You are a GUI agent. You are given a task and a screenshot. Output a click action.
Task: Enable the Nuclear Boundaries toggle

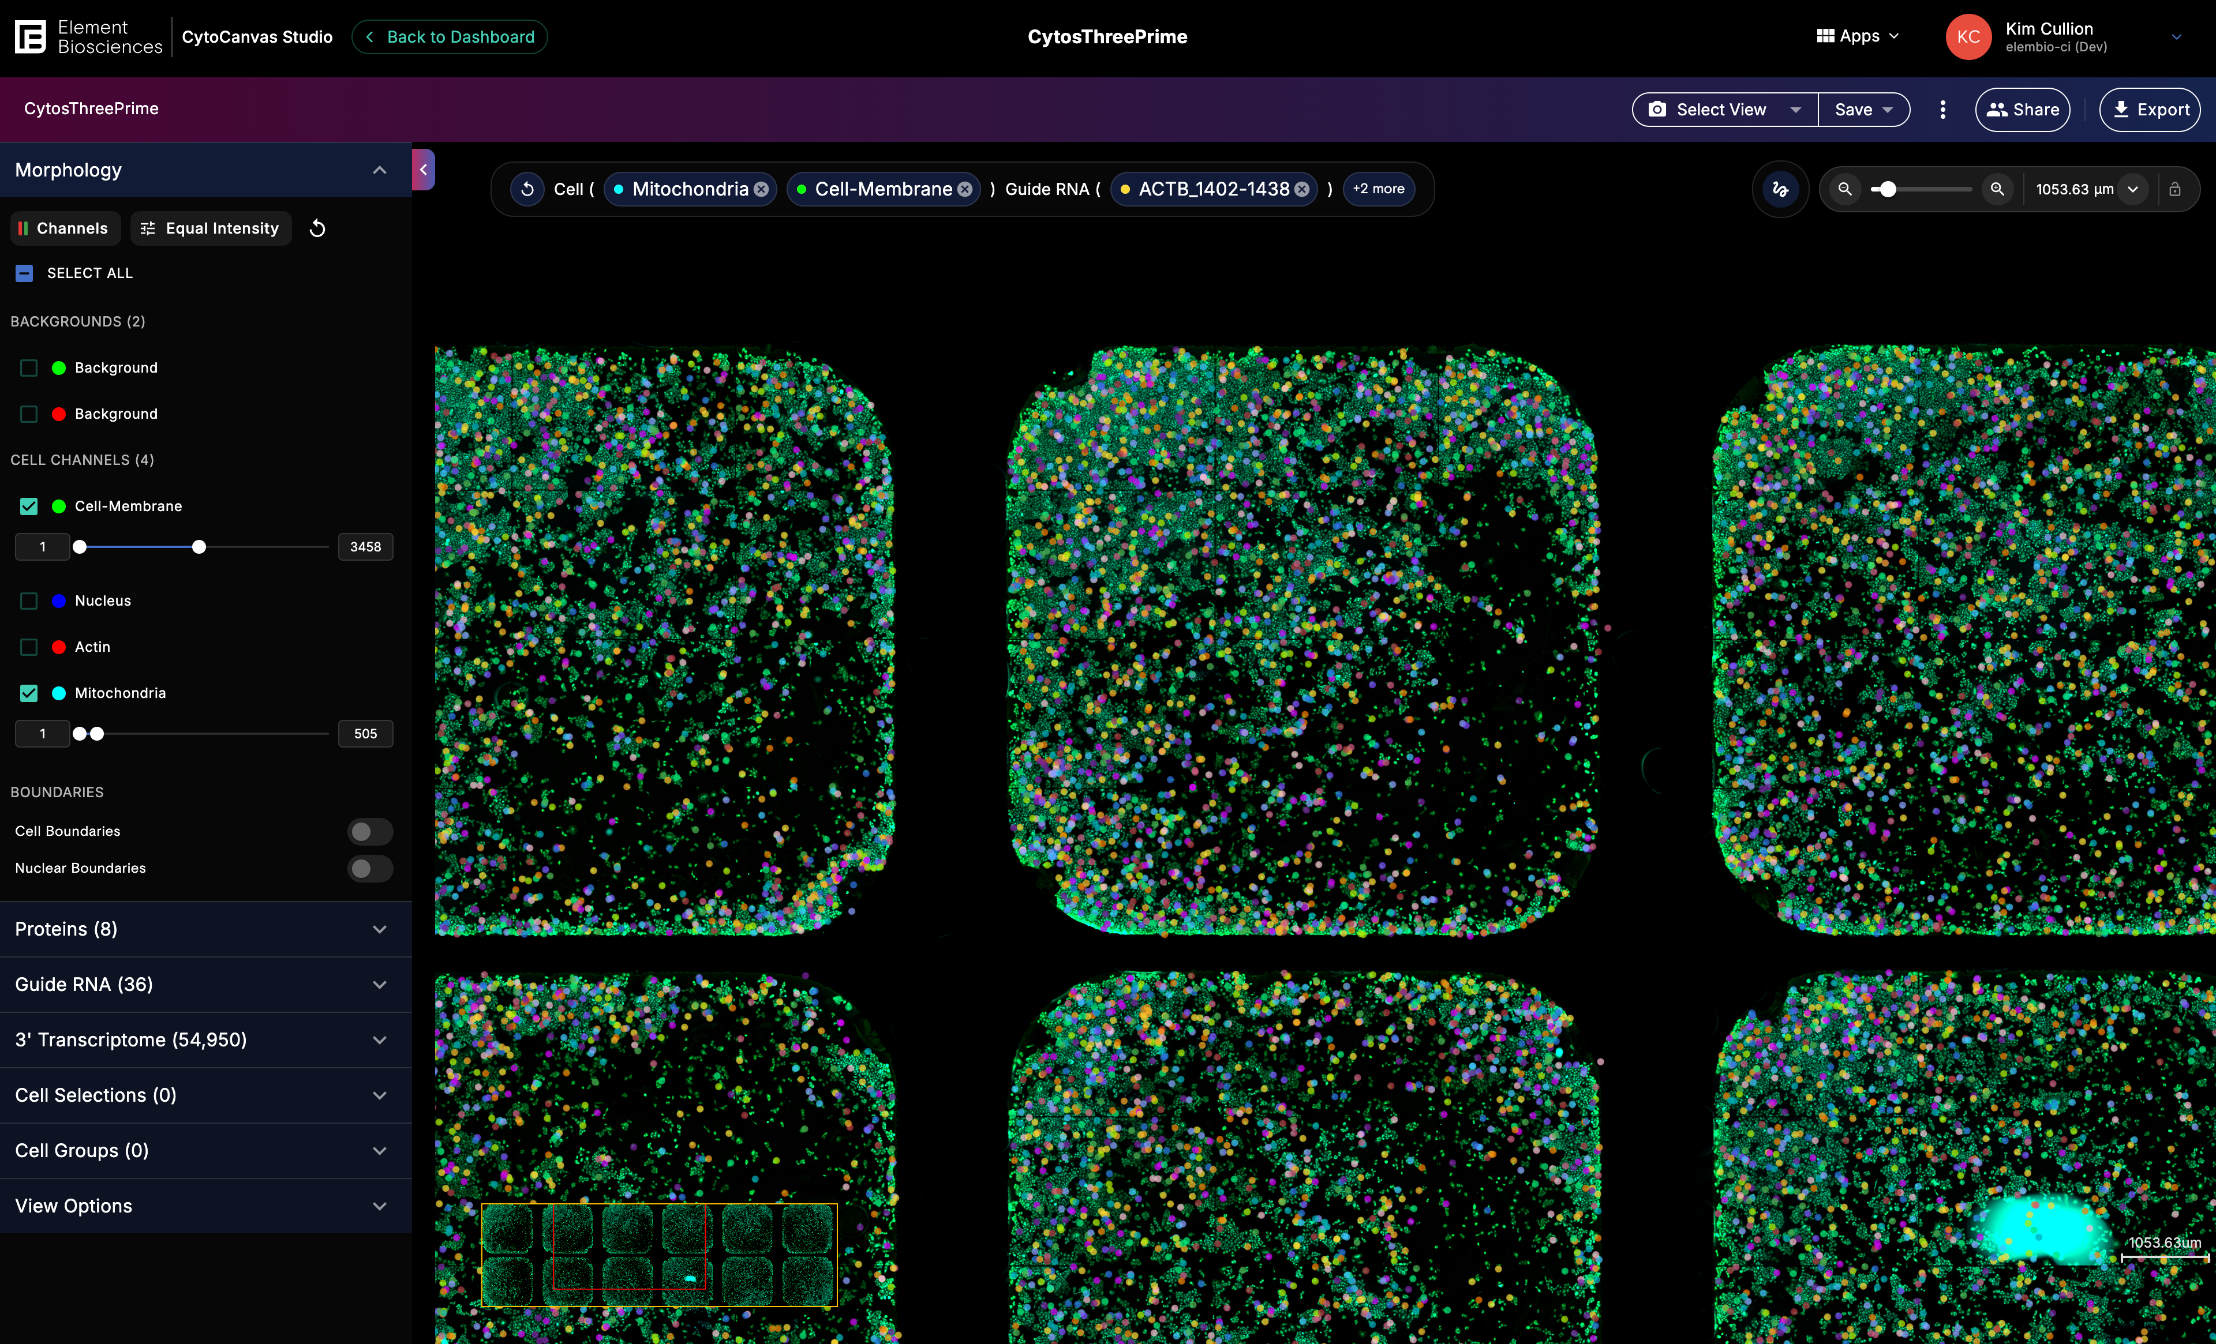click(x=370, y=869)
